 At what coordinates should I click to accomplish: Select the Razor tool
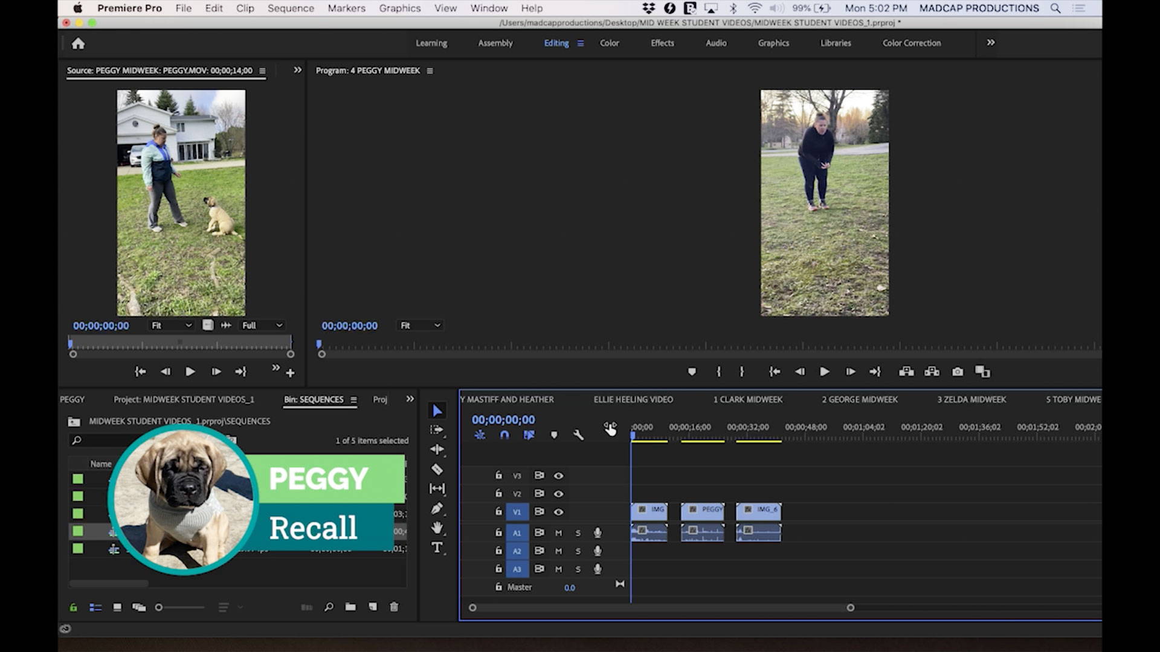click(437, 470)
